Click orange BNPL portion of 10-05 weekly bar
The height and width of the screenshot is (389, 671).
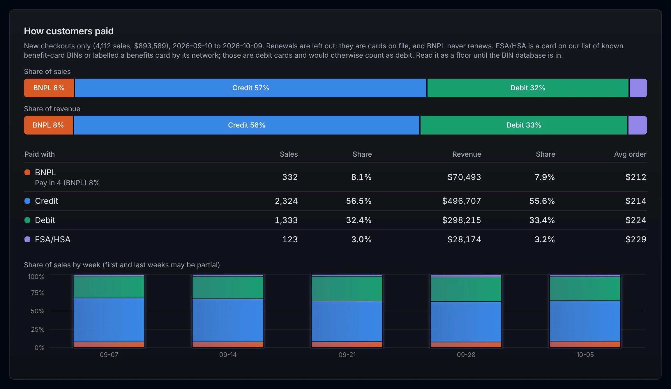tap(585, 344)
